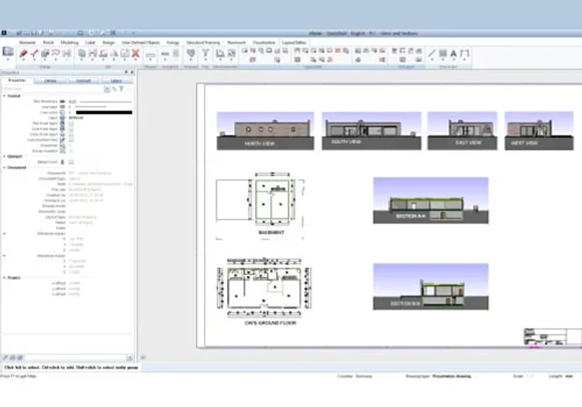Click the large leftmost ribbon icon
Screen dimensions: 582x407
pyautogui.click(x=8, y=52)
